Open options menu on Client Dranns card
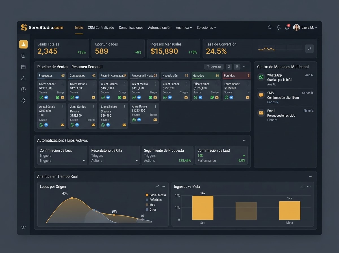Screen dimensions: 339x253 tap(94, 84)
